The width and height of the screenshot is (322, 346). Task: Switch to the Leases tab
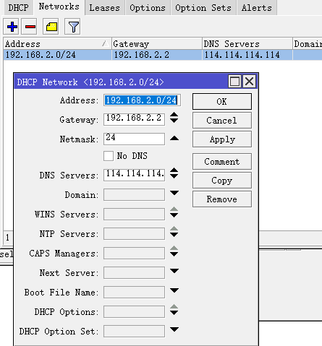click(x=105, y=8)
